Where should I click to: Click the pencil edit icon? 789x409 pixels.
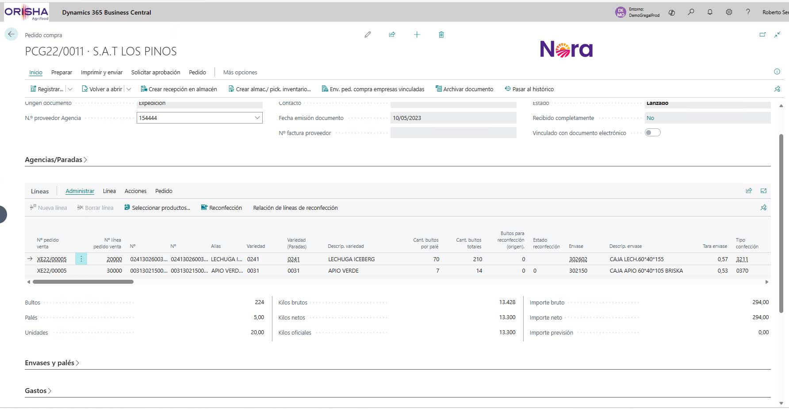[x=368, y=35]
